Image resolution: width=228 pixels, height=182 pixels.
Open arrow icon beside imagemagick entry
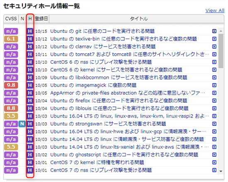click(214, 85)
